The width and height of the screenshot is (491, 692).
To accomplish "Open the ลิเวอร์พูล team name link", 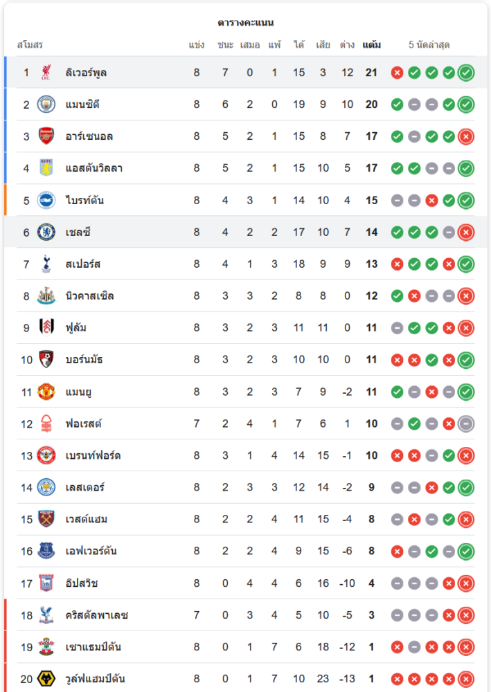I will point(86,73).
